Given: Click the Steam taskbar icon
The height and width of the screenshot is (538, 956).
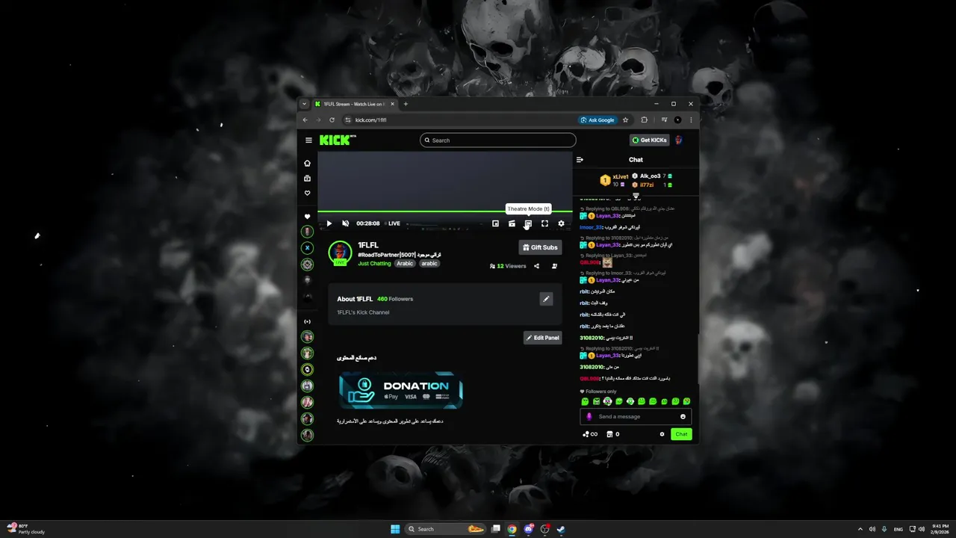Looking at the screenshot, I should point(561,529).
